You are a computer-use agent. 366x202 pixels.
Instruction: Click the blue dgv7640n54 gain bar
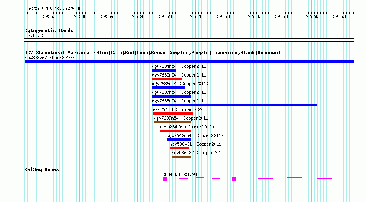(x=179, y=139)
